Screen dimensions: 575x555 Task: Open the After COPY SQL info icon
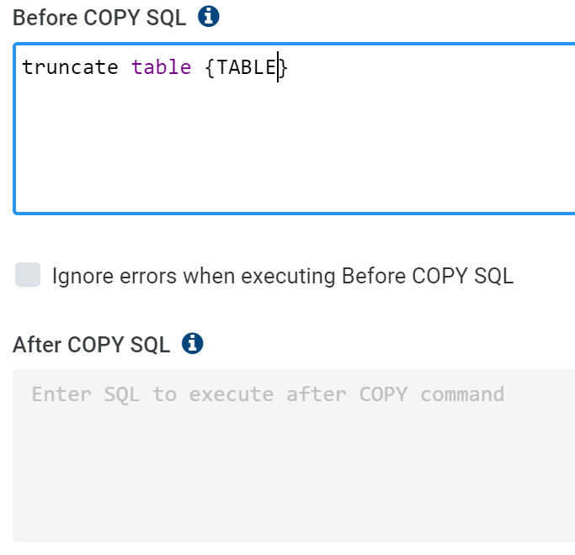coord(193,344)
